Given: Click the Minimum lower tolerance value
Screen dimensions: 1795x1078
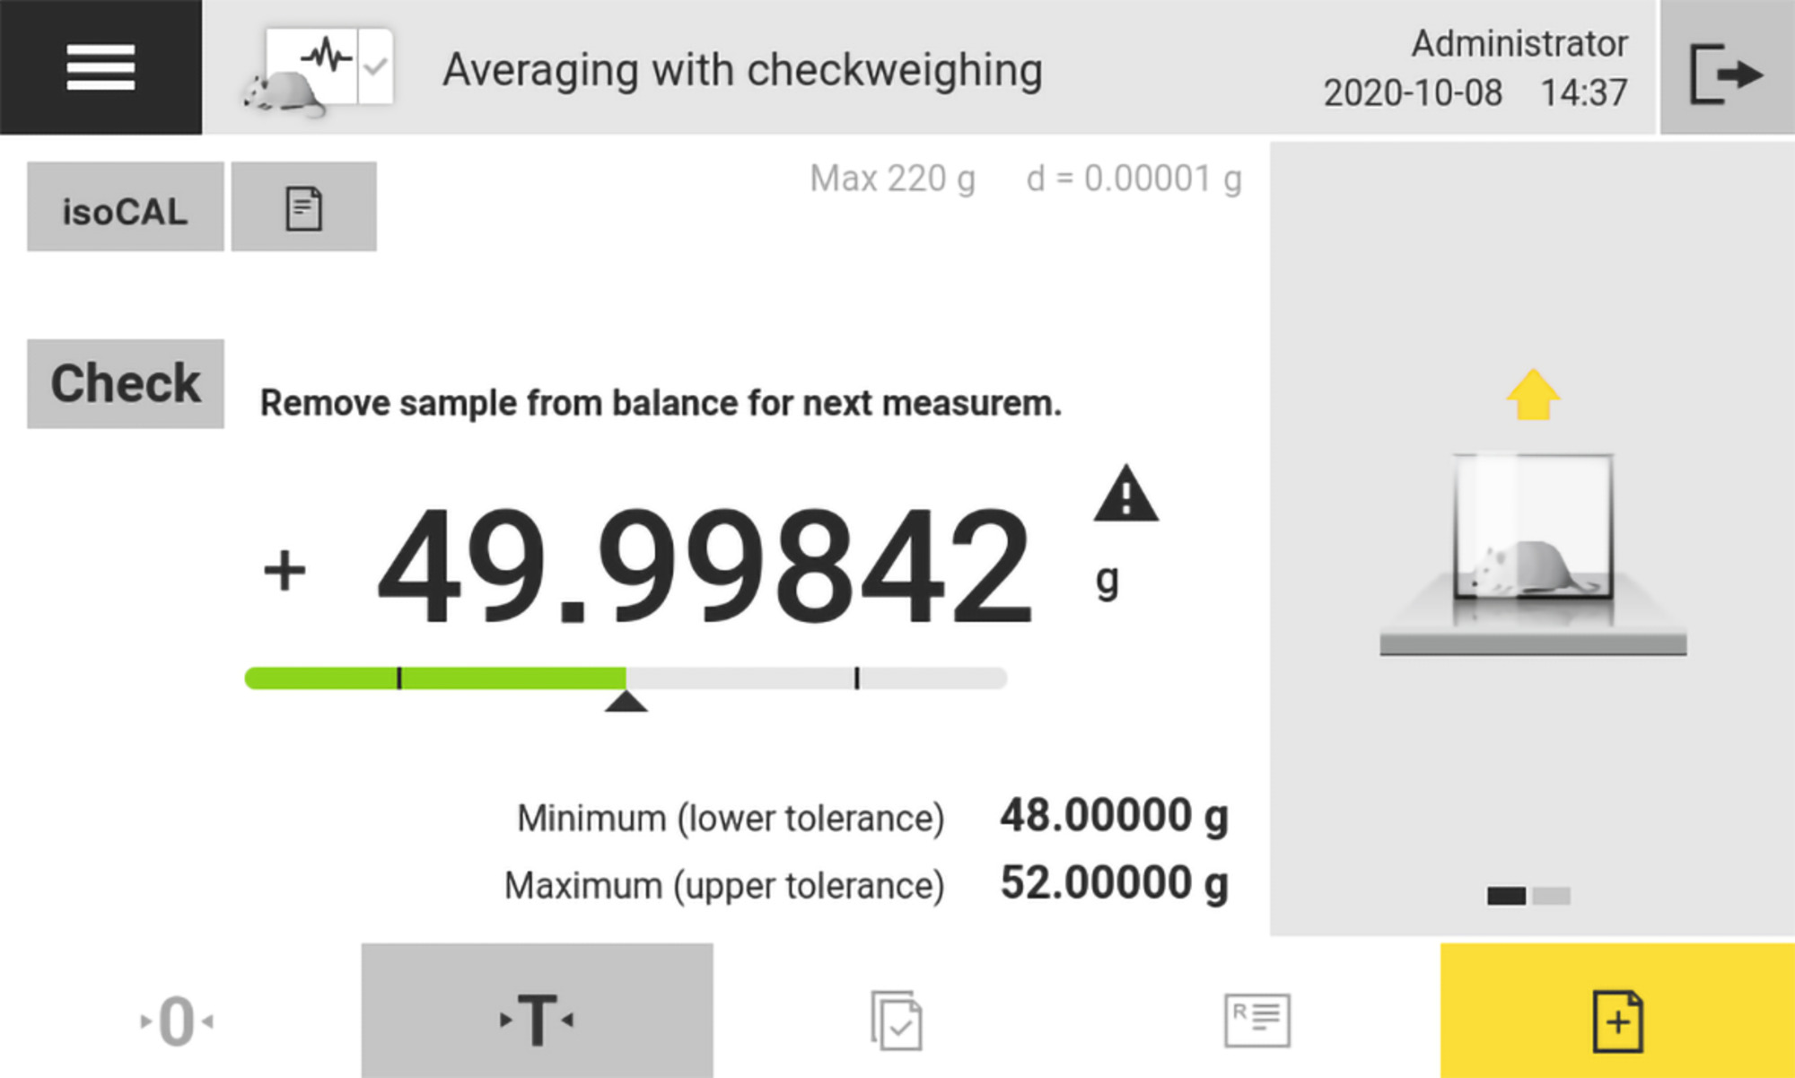Looking at the screenshot, I should tap(1113, 816).
